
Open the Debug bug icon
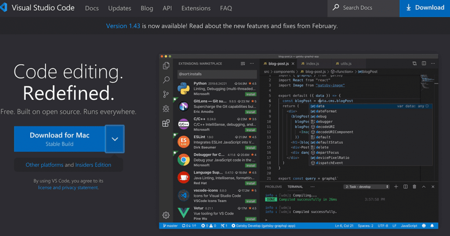coord(166,108)
